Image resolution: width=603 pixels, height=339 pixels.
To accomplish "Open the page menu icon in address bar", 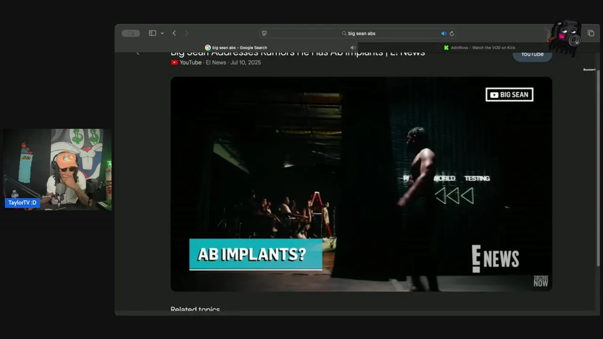I will [x=264, y=33].
